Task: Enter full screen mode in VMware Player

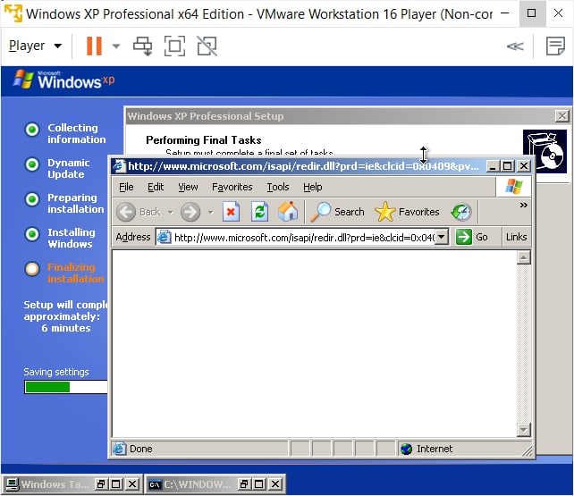Action: pyautogui.click(x=174, y=46)
